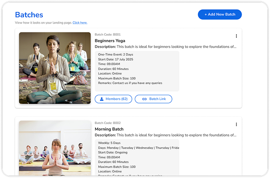270x178 pixels.
Task: Open the Beginners Yoga three-dot options menu
Action: [x=236, y=36]
